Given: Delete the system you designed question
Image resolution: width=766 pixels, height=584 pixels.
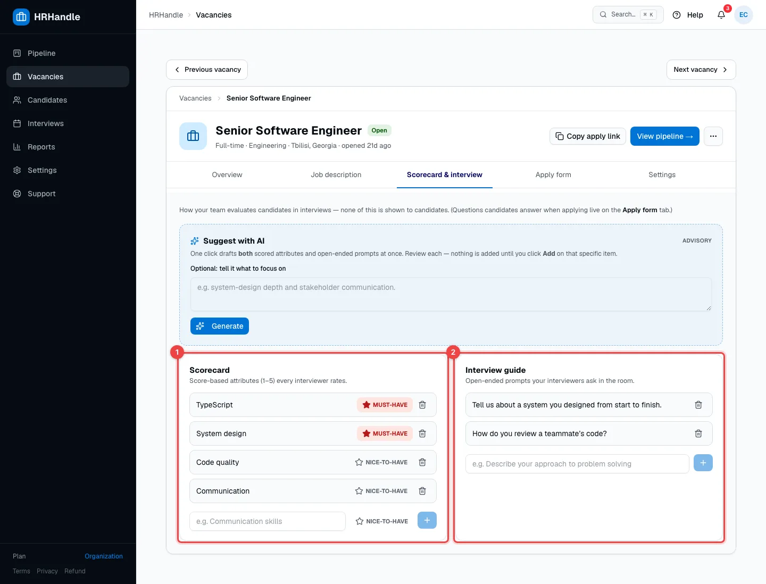Looking at the screenshot, I should [x=698, y=405].
